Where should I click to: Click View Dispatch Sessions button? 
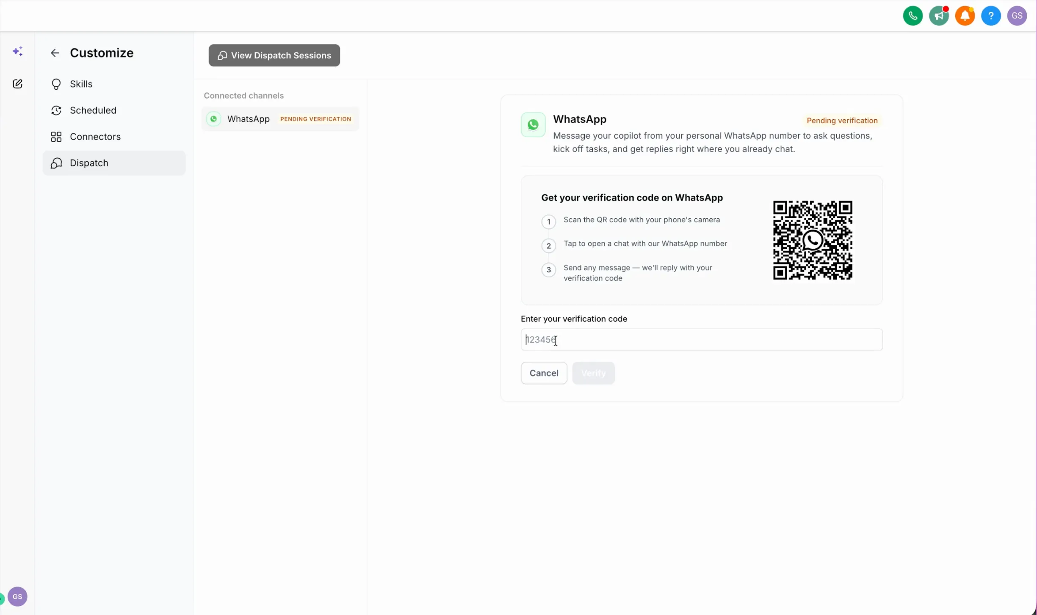click(274, 55)
